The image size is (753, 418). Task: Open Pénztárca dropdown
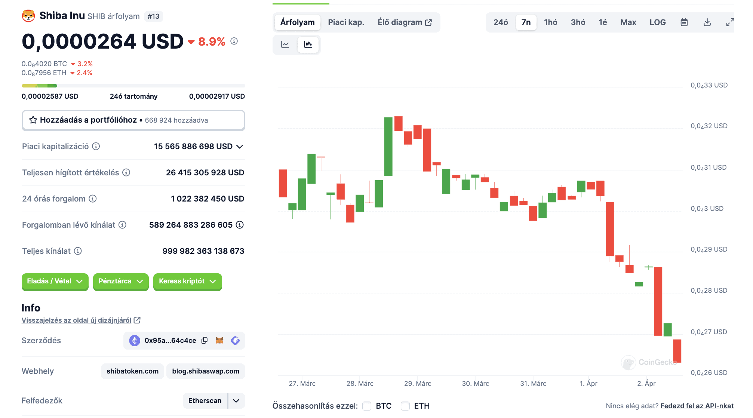click(121, 281)
